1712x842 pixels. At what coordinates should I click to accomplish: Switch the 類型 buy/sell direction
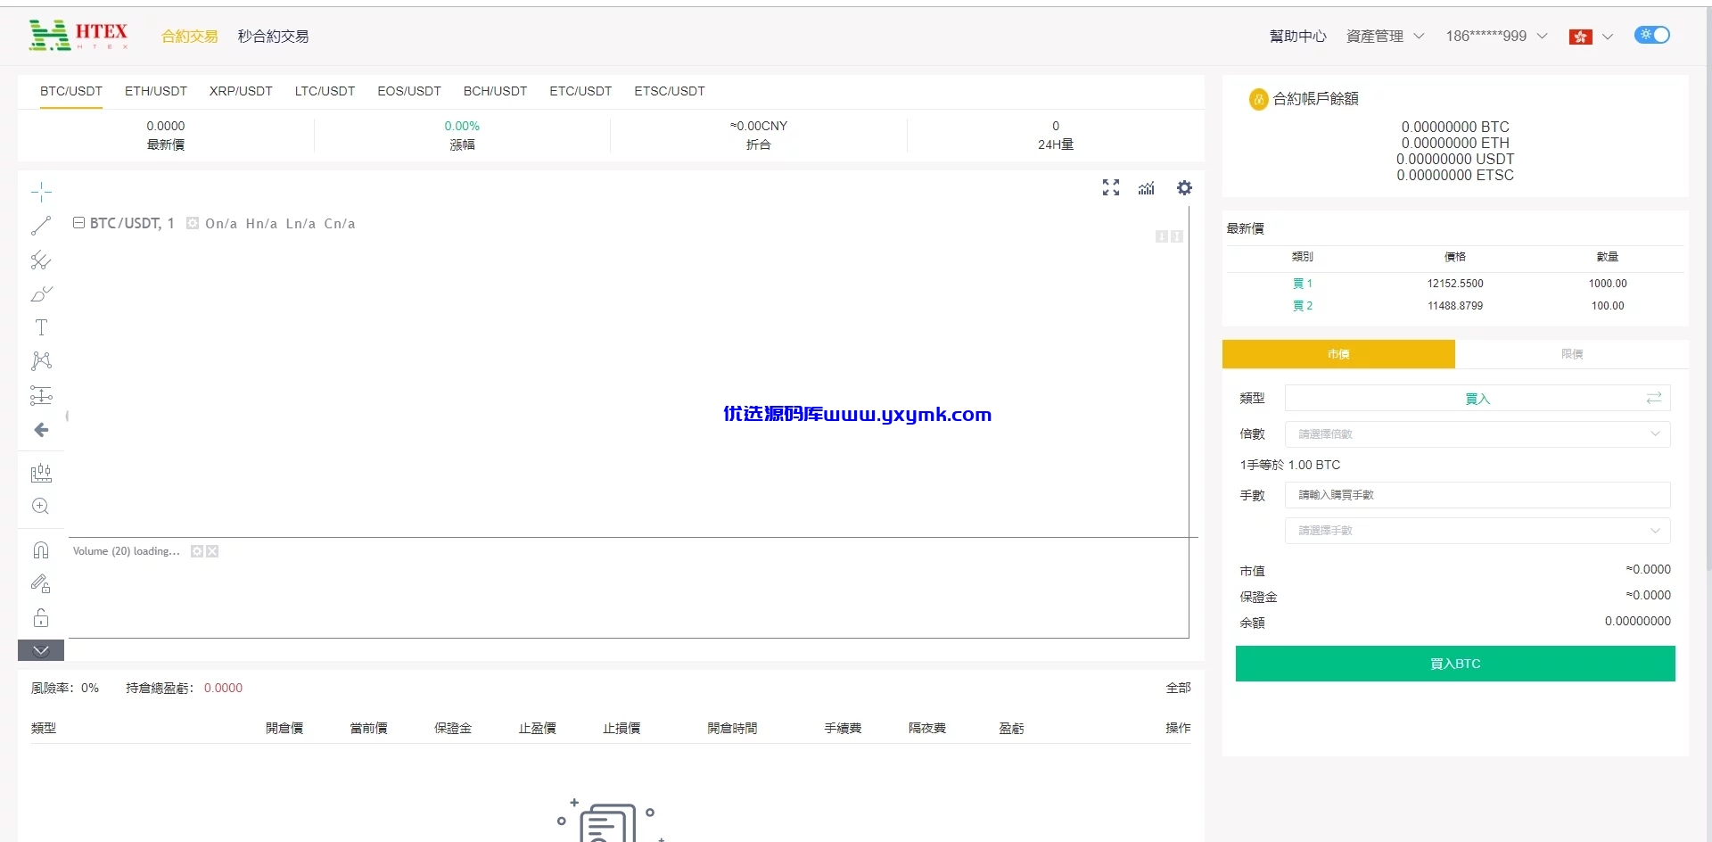(1654, 398)
